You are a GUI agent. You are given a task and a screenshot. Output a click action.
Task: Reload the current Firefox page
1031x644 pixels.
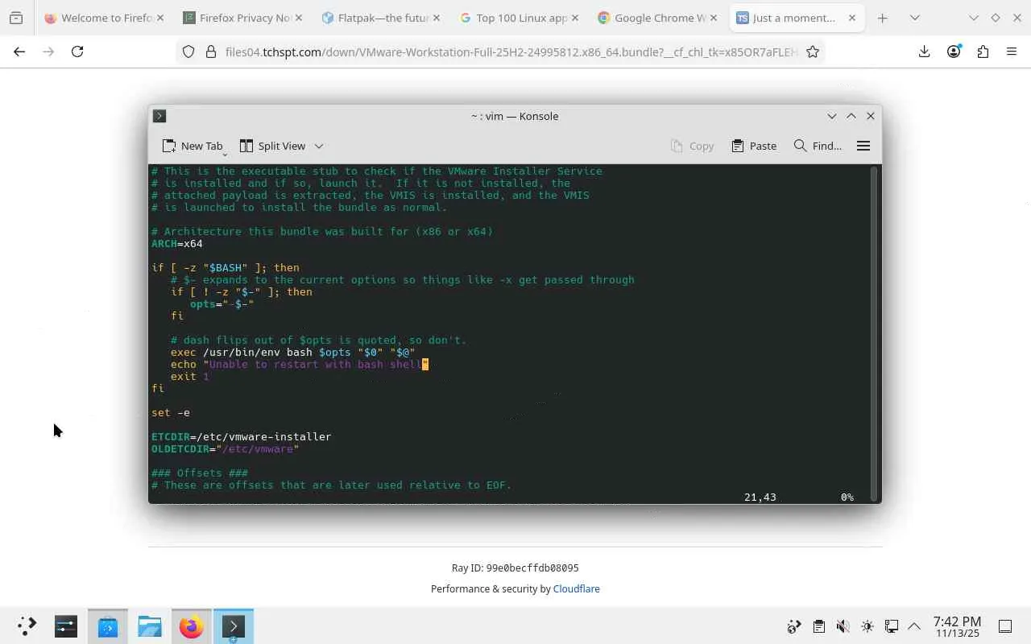pyautogui.click(x=77, y=52)
